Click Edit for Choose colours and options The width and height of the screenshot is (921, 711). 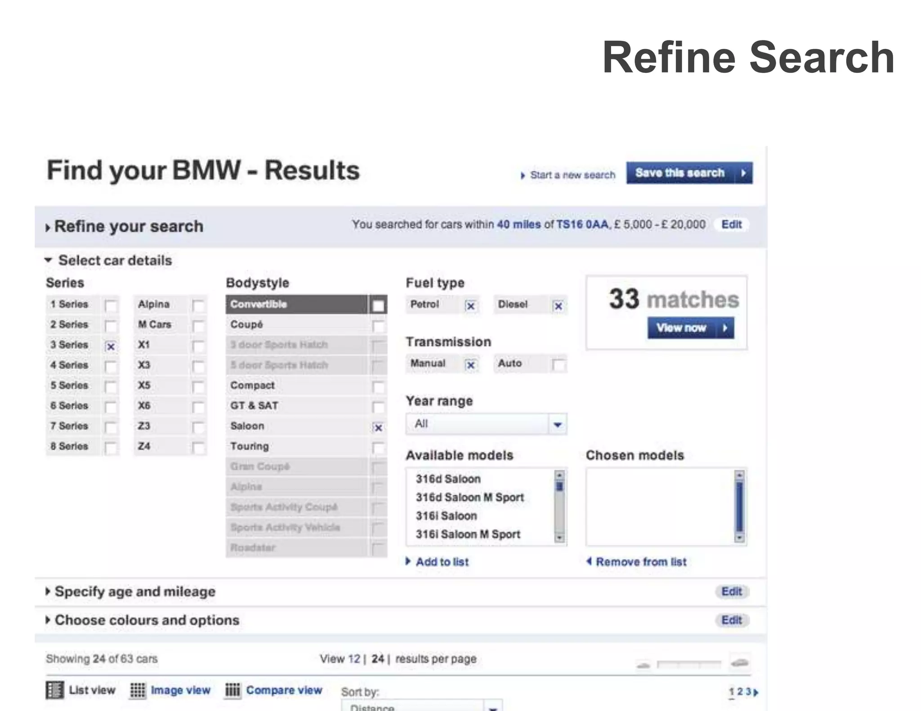click(x=731, y=620)
